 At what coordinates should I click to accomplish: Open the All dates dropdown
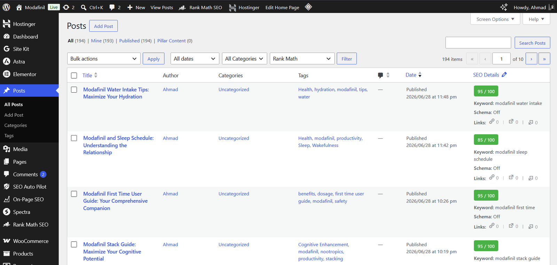pyautogui.click(x=195, y=59)
